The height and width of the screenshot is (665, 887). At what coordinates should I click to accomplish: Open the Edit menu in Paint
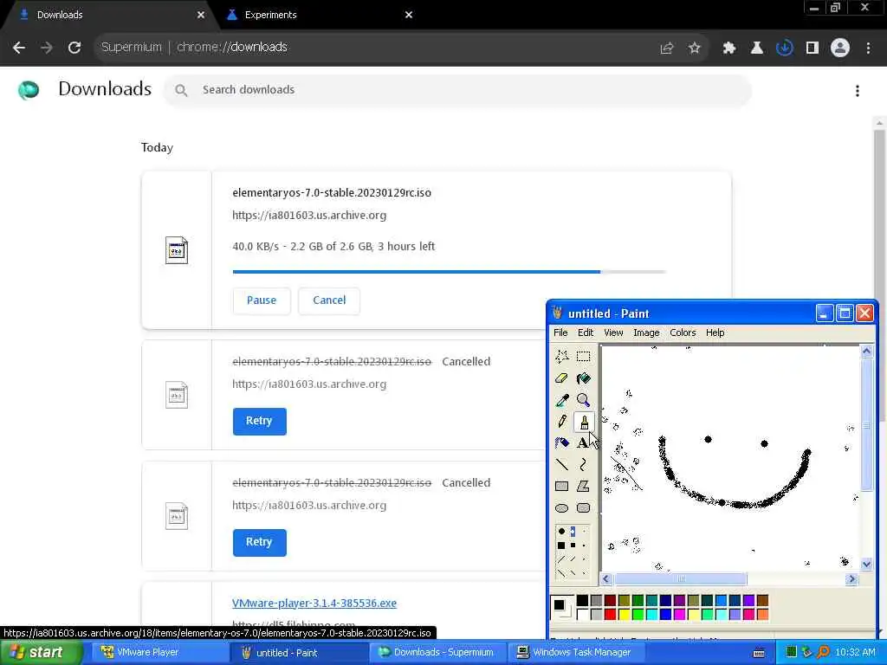586,332
